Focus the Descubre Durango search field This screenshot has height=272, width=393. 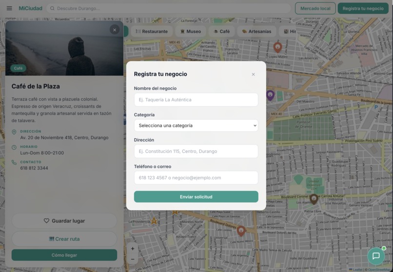[x=168, y=8]
